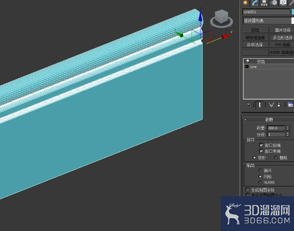Click the 样条线选择 button
This screenshot has width=294, height=231.
click(255, 38)
